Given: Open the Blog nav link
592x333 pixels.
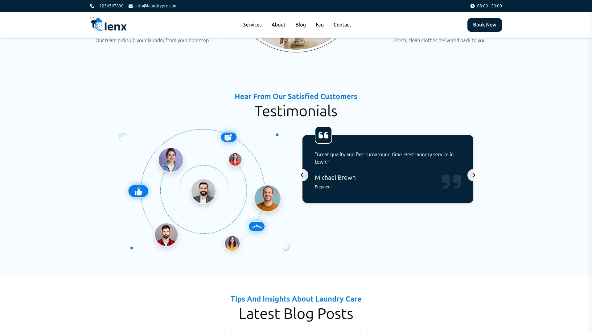Looking at the screenshot, I should (301, 25).
